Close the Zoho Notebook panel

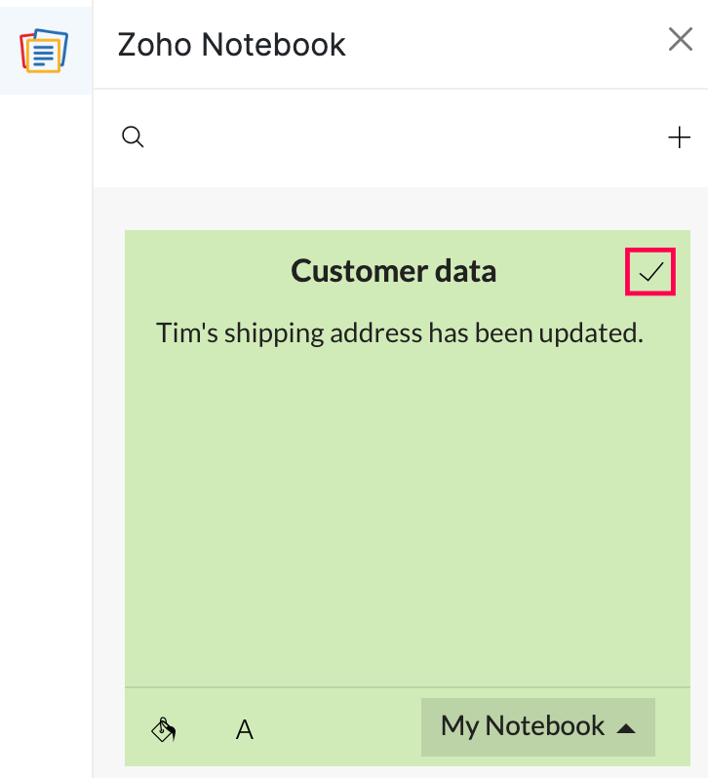680,40
